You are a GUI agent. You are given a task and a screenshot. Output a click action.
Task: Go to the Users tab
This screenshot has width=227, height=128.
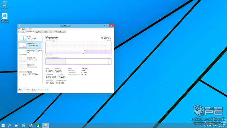51,32
